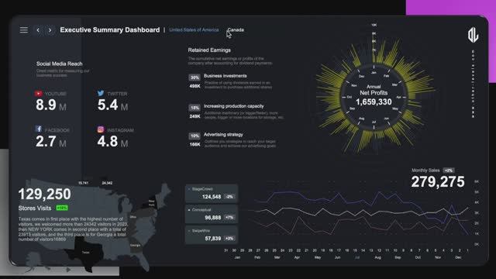Screen dimensions: 496x279
Task: Click the Twitter bird icon
Action: point(101,93)
